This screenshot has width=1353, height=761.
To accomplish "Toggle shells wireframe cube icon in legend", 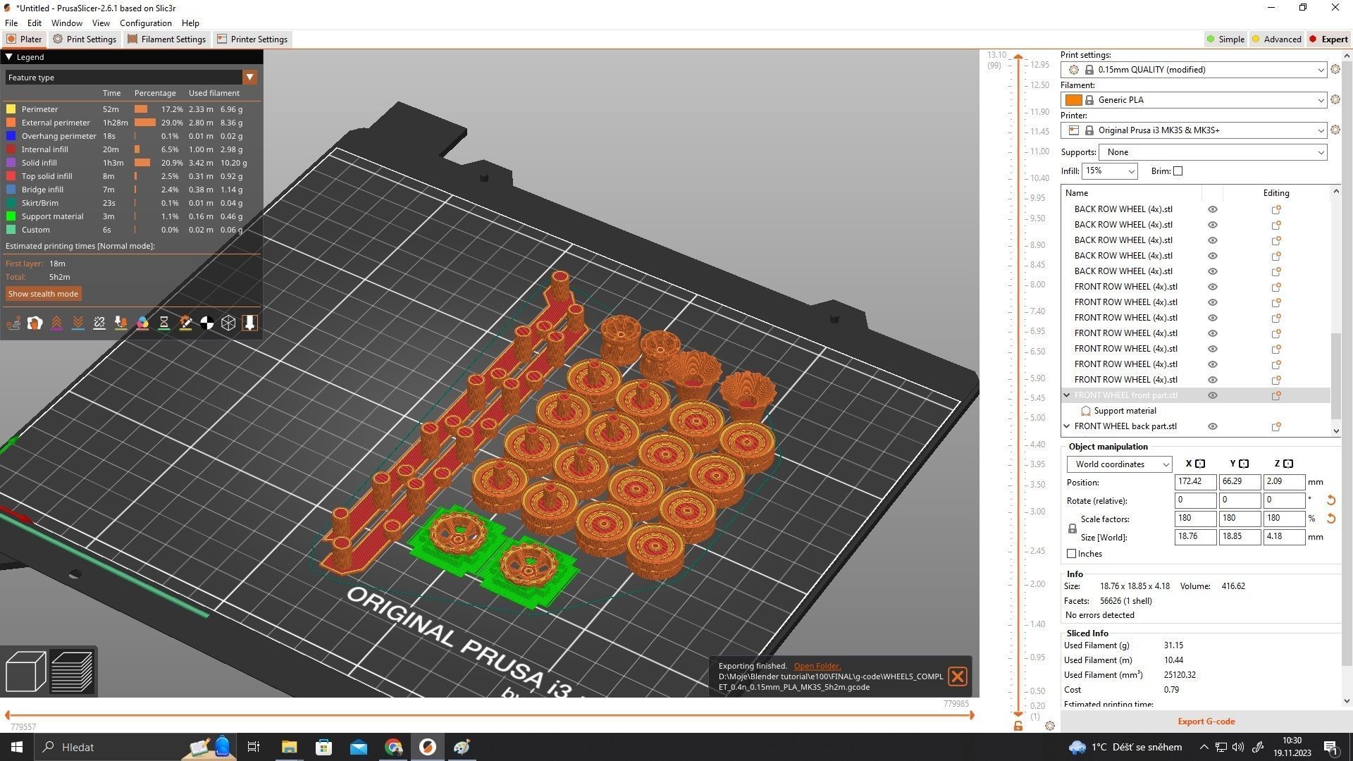I will [228, 323].
